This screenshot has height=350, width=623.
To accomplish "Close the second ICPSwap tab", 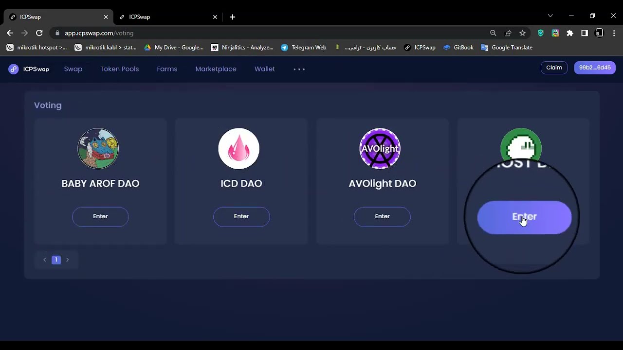I will coord(215,17).
